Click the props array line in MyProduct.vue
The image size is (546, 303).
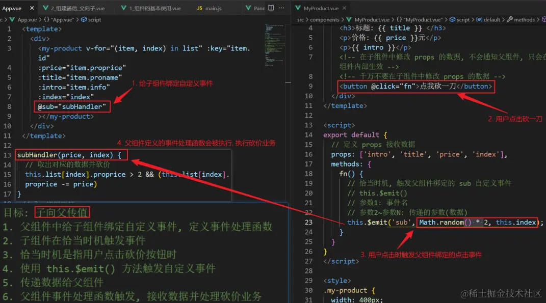(419, 154)
